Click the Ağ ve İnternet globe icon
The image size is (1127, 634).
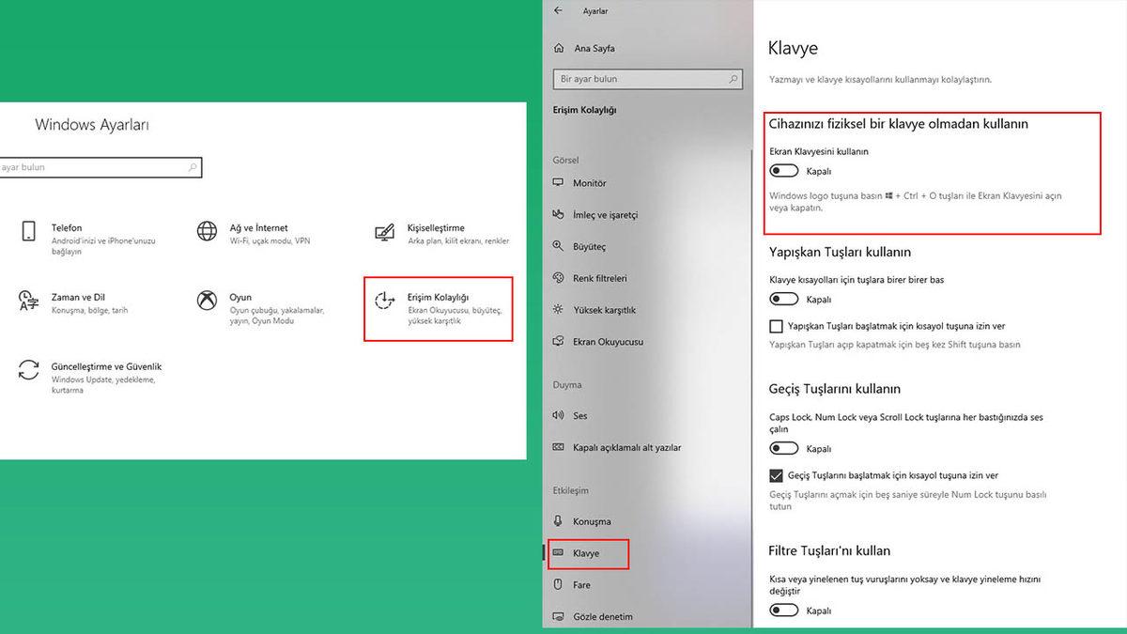click(206, 232)
